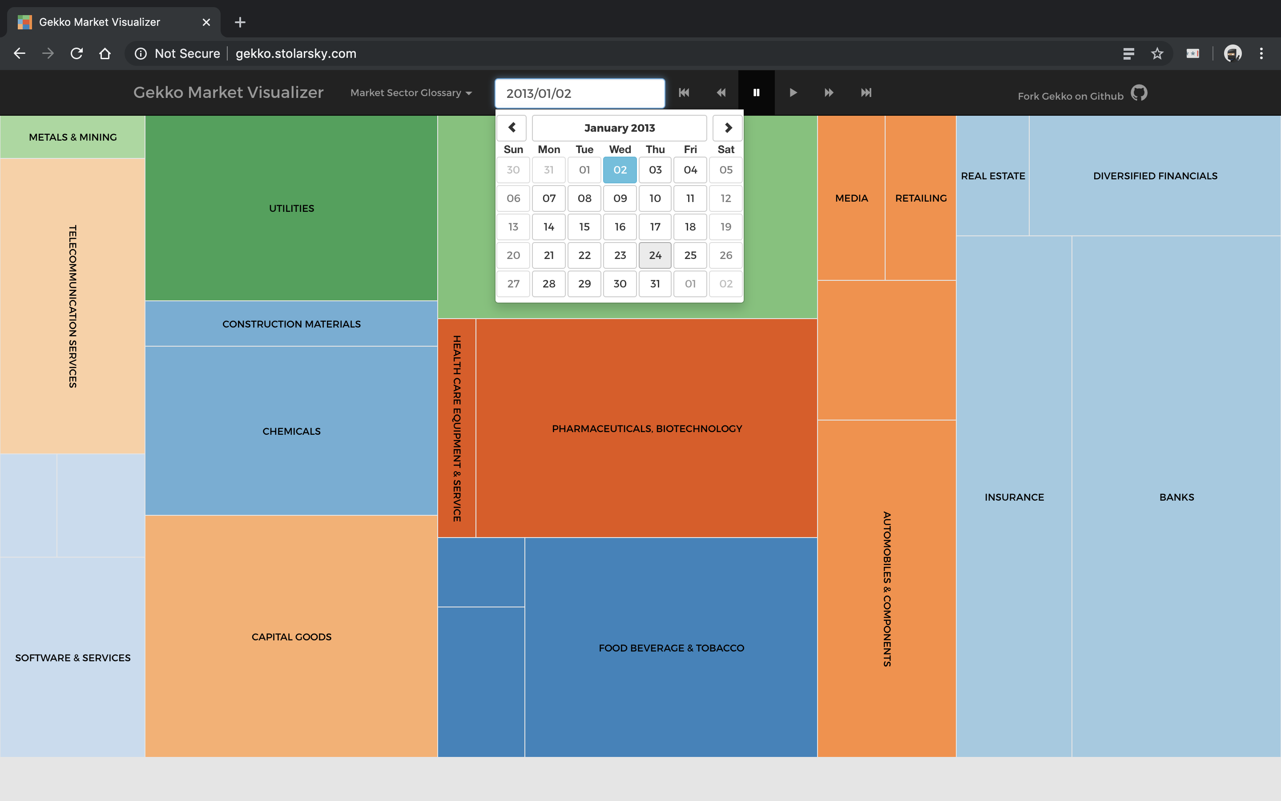1281x801 pixels.
Task: Go forward in browser history
Action: pyautogui.click(x=48, y=53)
